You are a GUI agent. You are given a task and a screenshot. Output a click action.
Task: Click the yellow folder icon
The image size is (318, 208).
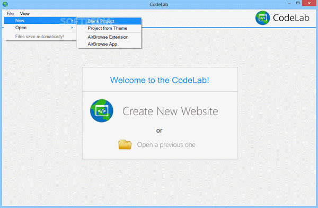125,144
